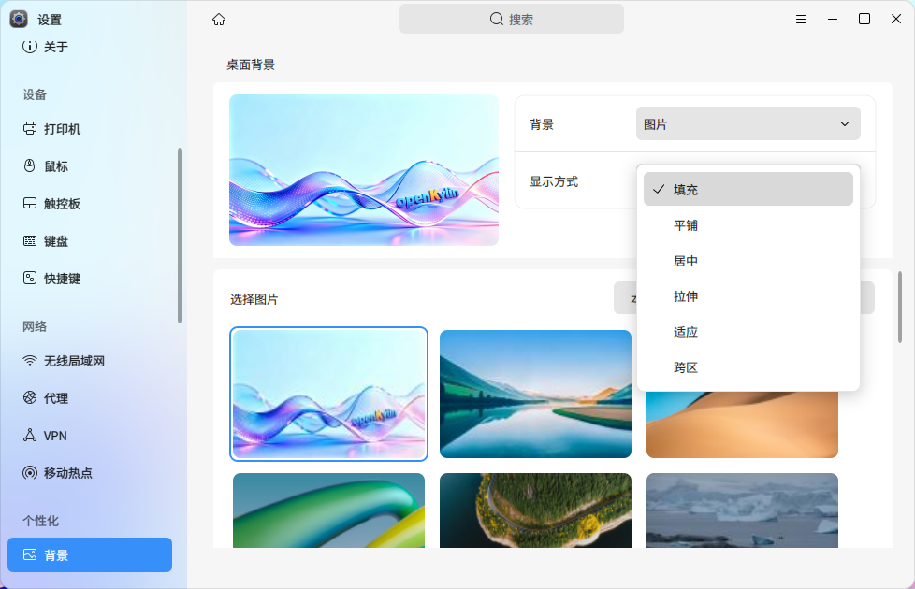915x589 pixels.
Task: Open the Proxy icon entry
Action: [x=30, y=397]
